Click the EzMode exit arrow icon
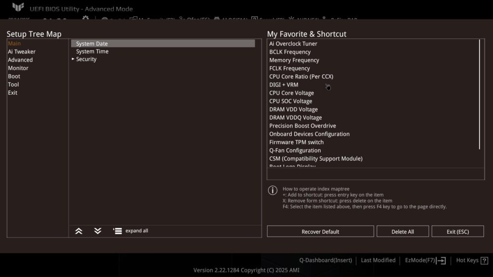This screenshot has height=277, width=493. (441, 261)
